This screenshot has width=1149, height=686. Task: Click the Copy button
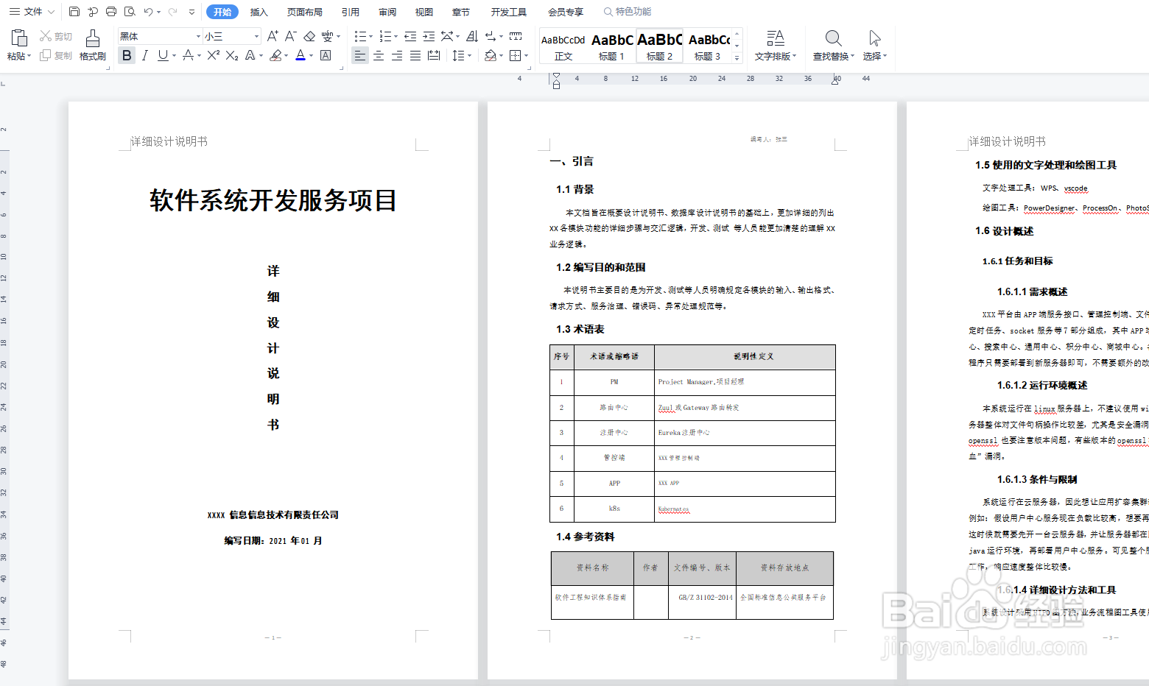[56, 55]
